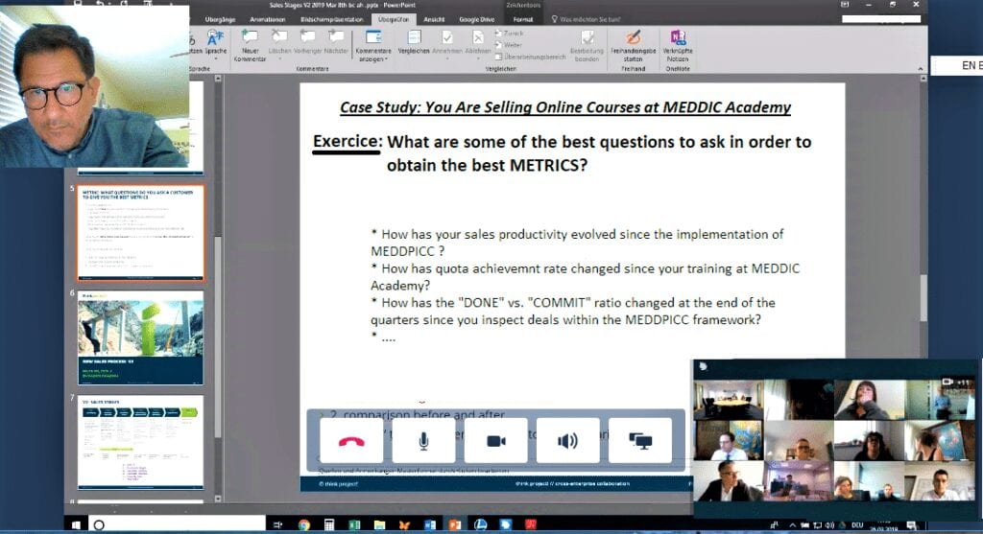
Task: Click the screen sharing button in call controls
Action: coord(640,441)
